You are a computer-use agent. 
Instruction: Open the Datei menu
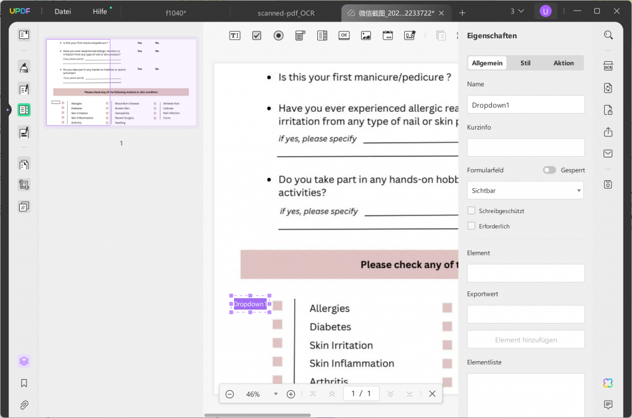coord(62,11)
